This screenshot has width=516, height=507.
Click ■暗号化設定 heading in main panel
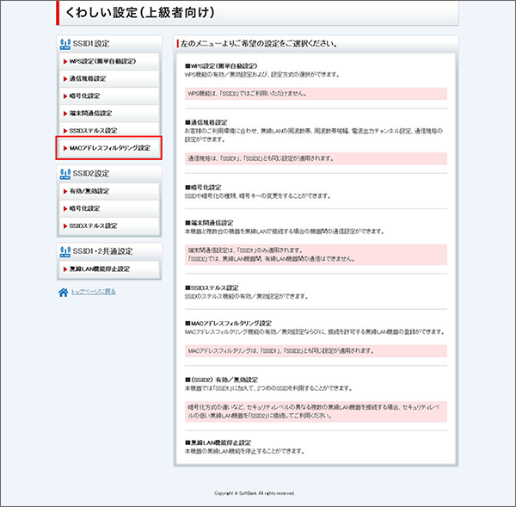pos(203,188)
